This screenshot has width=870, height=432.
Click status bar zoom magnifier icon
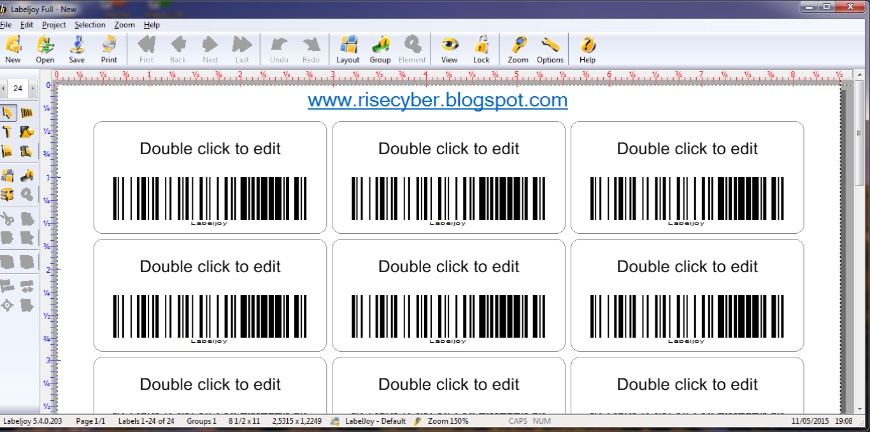coord(418,421)
